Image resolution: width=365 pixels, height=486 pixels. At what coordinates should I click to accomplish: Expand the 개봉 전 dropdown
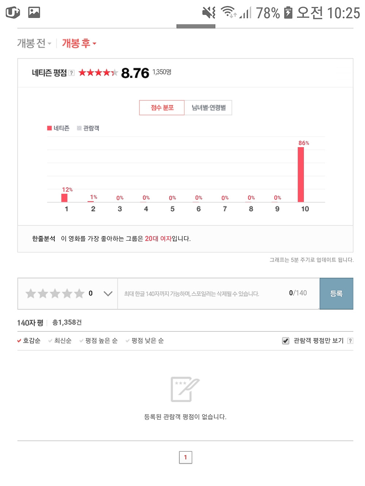tap(34, 43)
